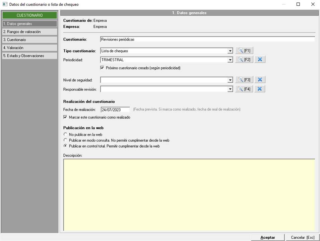Choose Publicar en modo consulta radio option
This screenshot has height=241, width=320.
[x=66, y=140]
